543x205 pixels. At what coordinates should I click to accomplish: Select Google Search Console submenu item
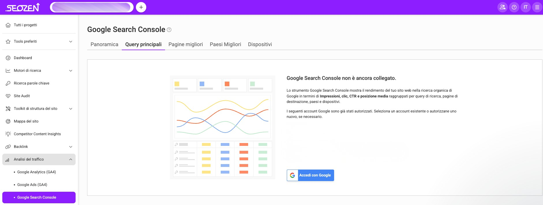(39, 198)
